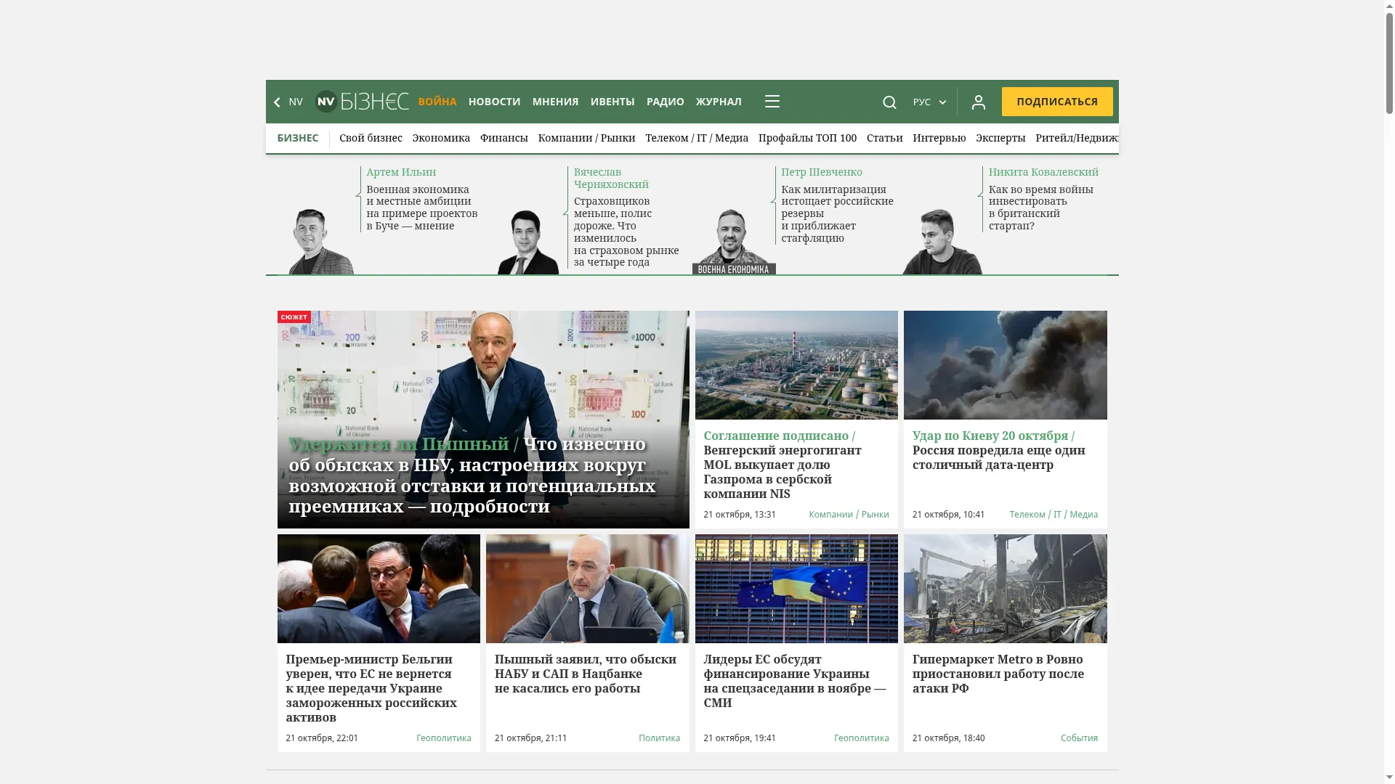Image resolution: width=1395 pixels, height=784 pixels.
Task: Open the Пышный featured story image
Action: 483,420
